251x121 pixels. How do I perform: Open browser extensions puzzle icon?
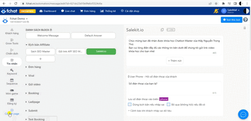223,3
